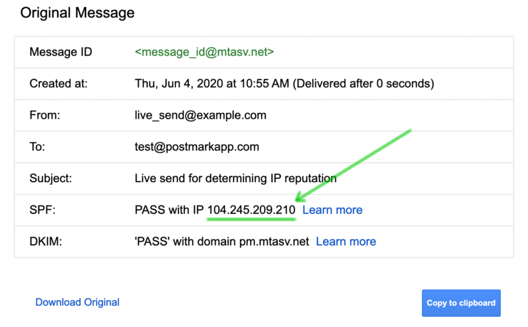Image resolution: width=528 pixels, height=327 pixels.
Task: Click the PASS with IP text
Action: click(169, 210)
